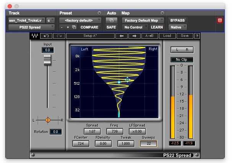This screenshot has height=163, width=232.
Task: Click the next preset right arrow
Action: (x=135, y=36)
